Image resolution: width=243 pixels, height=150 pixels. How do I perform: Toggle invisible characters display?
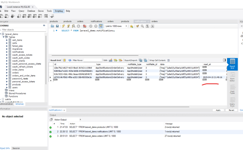[147, 26]
